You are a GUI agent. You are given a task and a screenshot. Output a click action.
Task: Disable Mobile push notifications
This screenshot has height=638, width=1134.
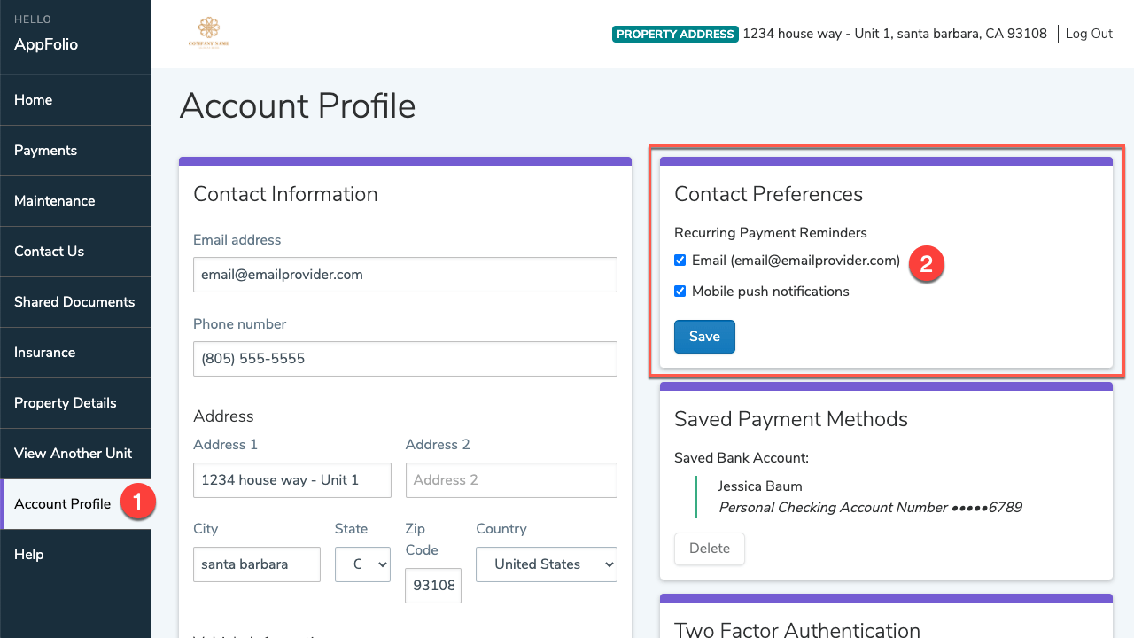click(680, 291)
